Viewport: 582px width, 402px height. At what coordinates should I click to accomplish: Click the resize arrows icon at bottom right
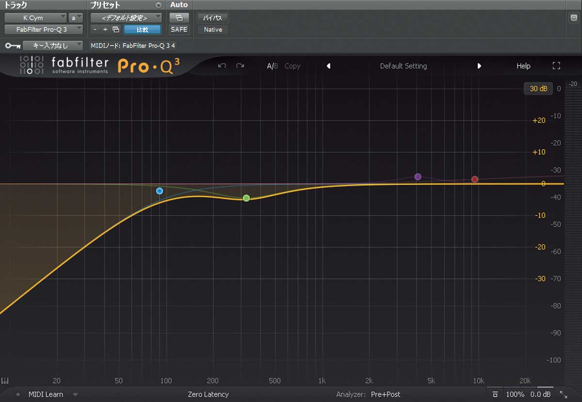tap(564, 394)
